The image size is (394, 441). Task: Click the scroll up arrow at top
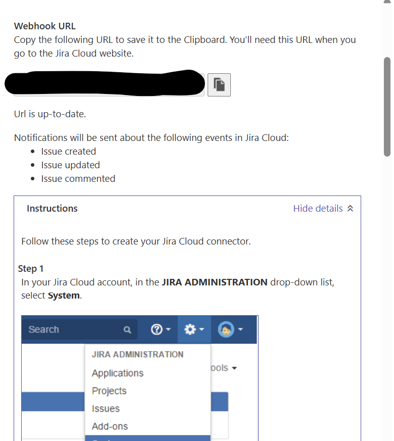387,2
